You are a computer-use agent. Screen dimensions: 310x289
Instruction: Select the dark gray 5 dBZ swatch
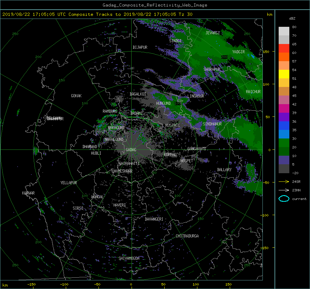coord(284,168)
